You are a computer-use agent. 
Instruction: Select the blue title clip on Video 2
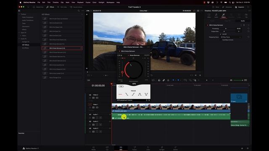pyautogui.click(x=239, y=98)
